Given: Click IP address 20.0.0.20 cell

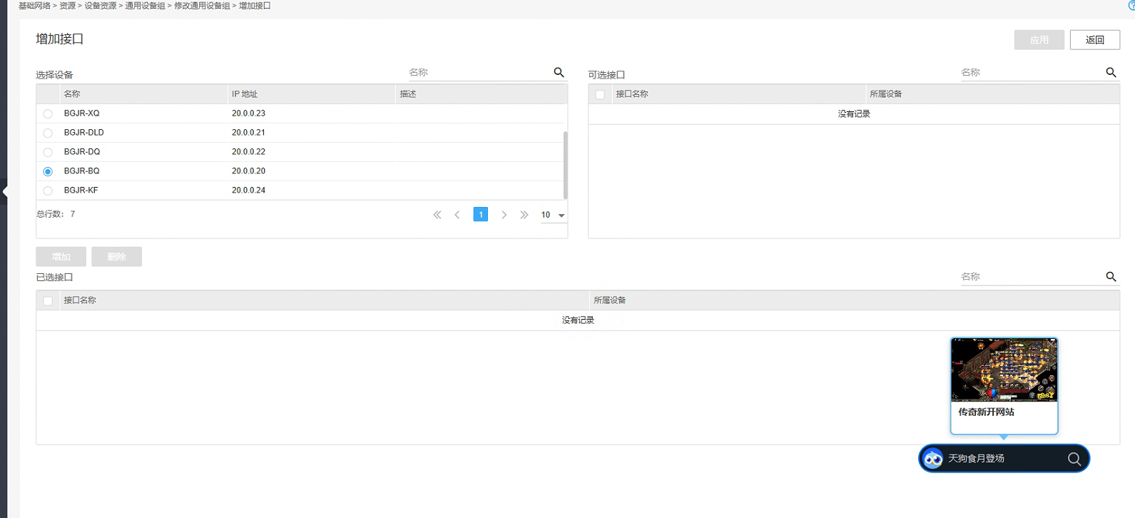Looking at the screenshot, I should pyautogui.click(x=248, y=171).
